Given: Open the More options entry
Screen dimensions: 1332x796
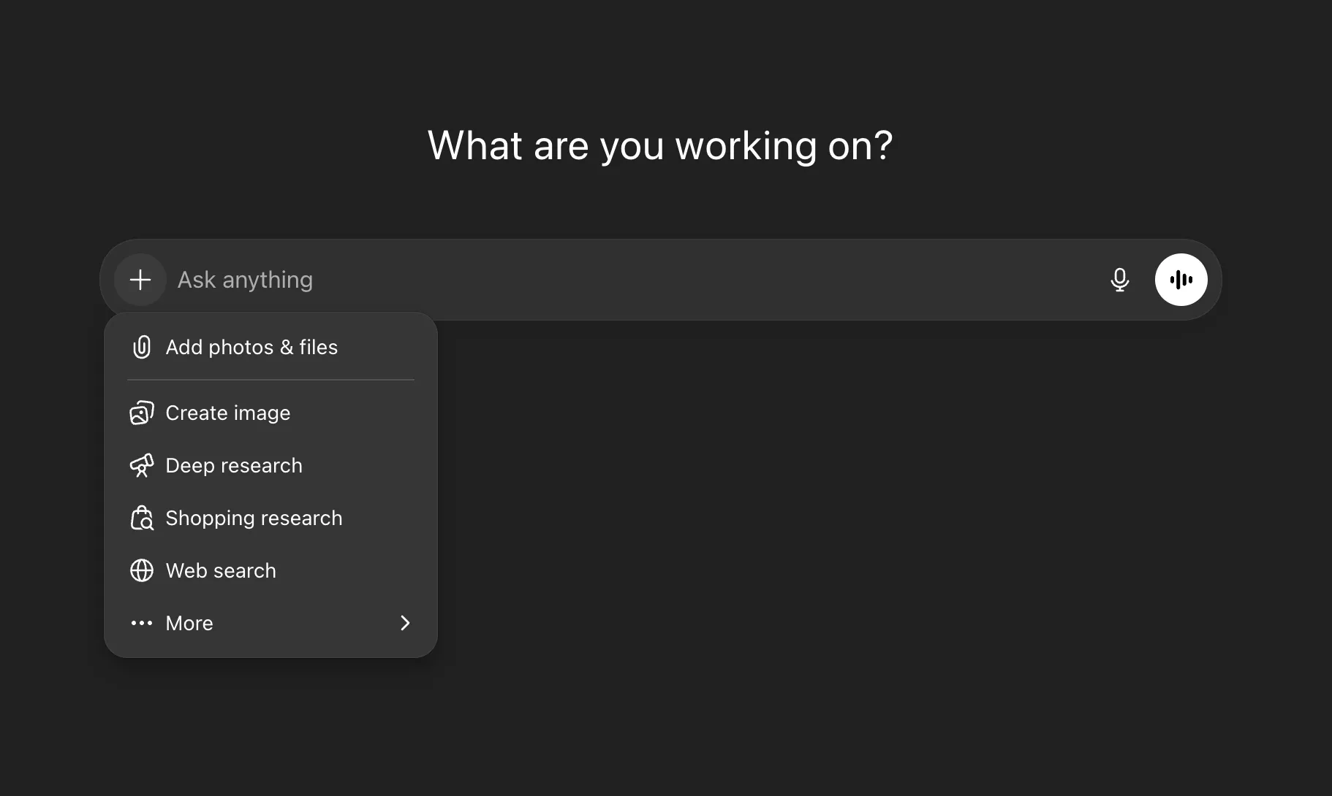Looking at the screenshot, I should [189, 623].
